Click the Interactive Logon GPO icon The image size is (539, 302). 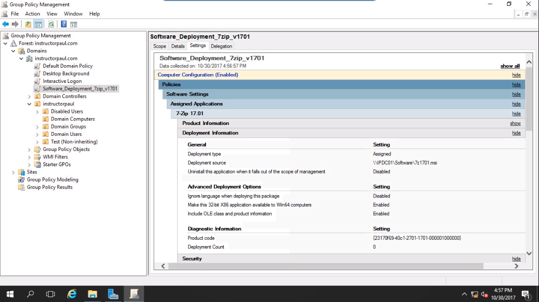coord(37,81)
